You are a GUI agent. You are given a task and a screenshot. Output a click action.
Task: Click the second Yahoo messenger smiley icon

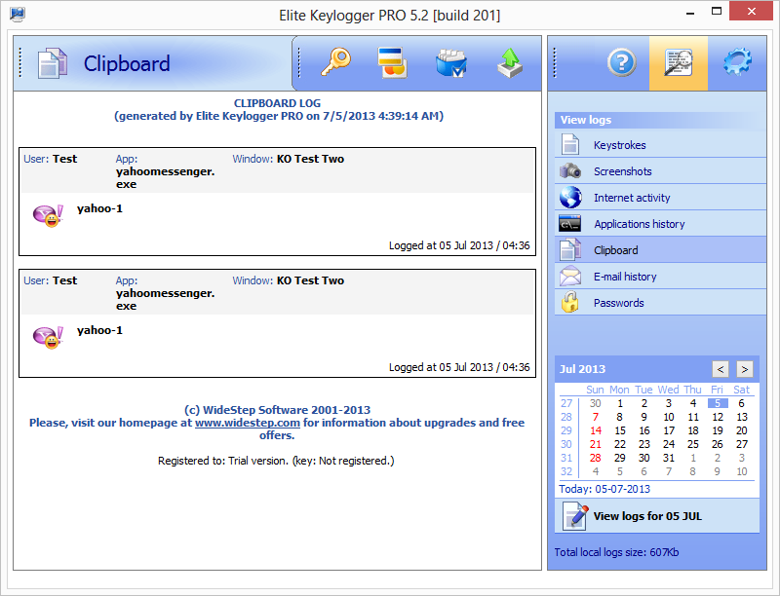[x=48, y=337]
